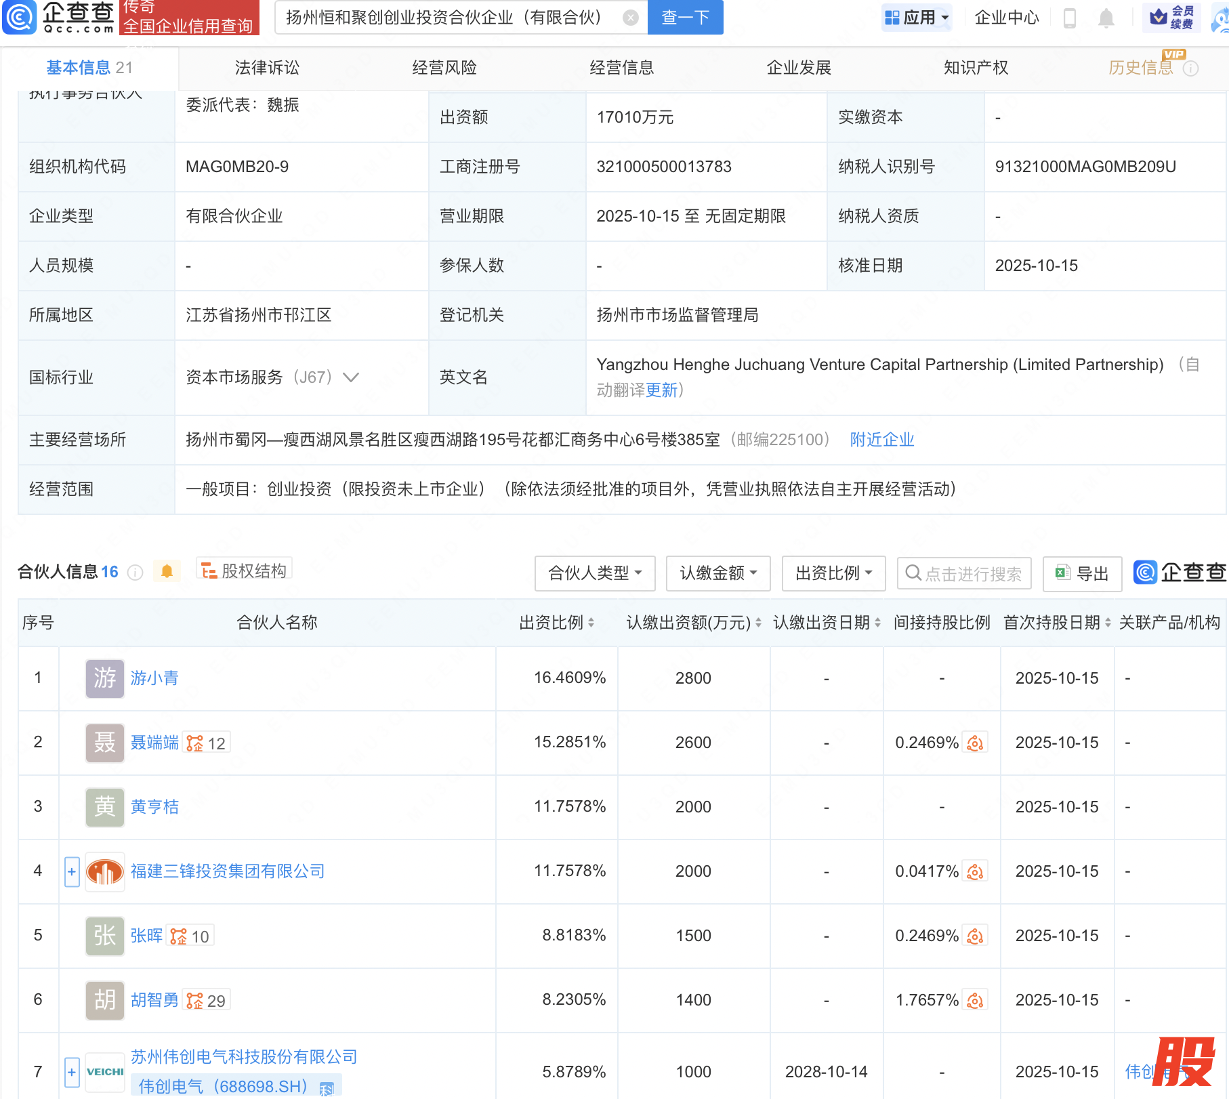Open the mobile phone app icon

coord(1070,18)
